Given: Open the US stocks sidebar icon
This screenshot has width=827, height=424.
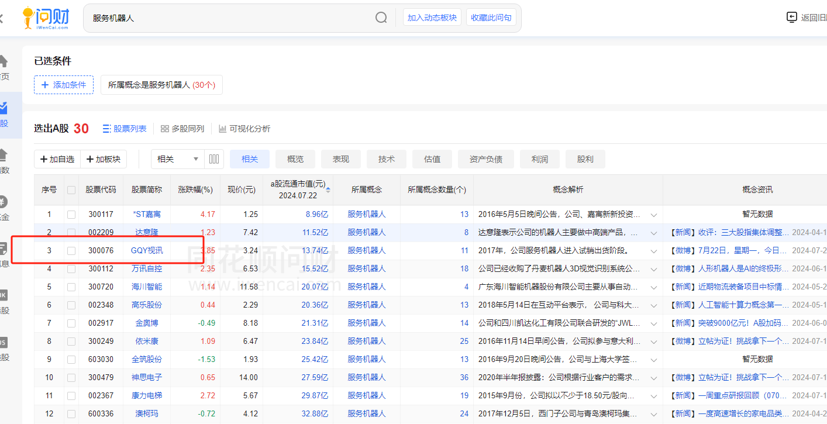Looking at the screenshot, I should point(3,342).
